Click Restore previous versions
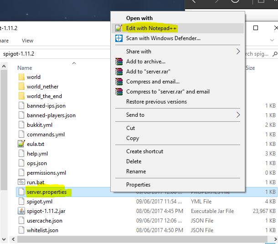Image resolution: width=278 pixels, height=244 pixels. point(178,102)
